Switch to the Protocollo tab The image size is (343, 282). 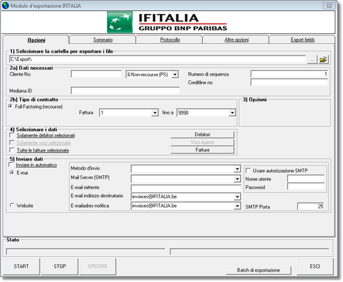pyautogui.click(x=170, y=40)
